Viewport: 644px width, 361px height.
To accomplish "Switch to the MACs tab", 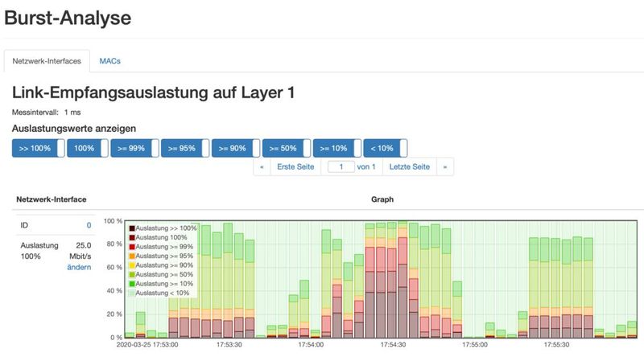I will coord(109,61).
